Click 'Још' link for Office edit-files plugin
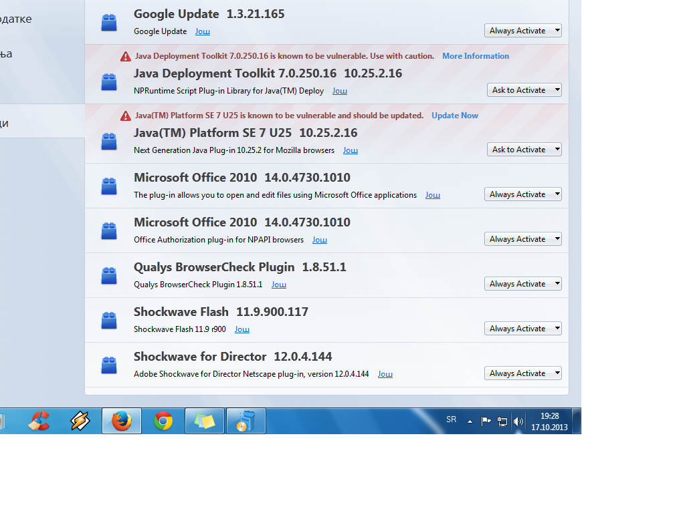The image size is (685, 513). pyautogui.click(x=433, y=195)
